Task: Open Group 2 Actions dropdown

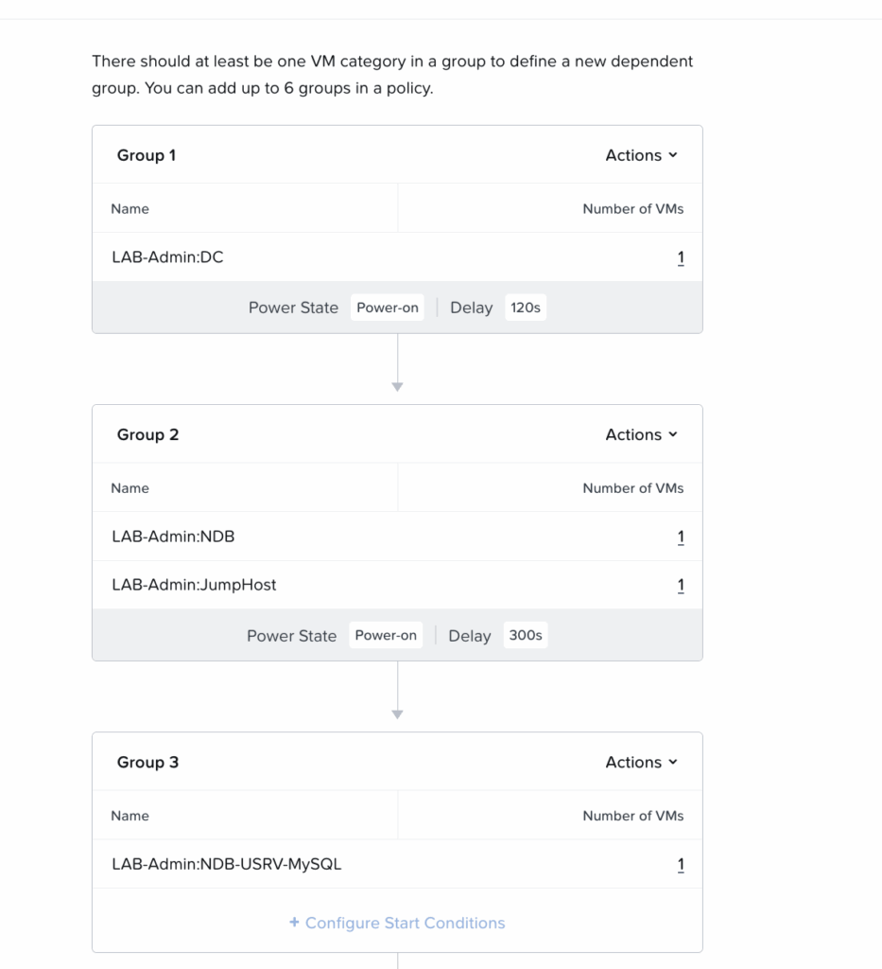Action: click(641, 434)
